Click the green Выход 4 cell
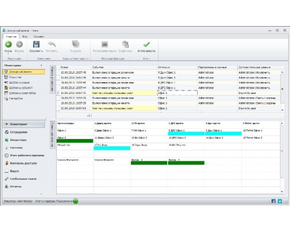The height and width of the screenshot is (232, 290). pyautogui.click(x=186, y=161)
